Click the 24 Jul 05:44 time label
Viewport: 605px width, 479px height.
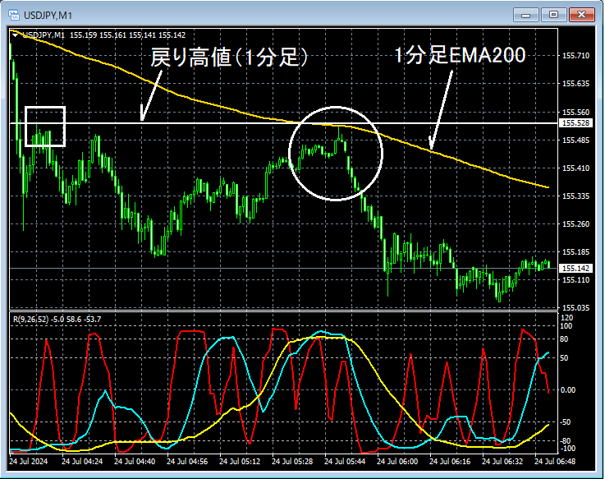345,462
